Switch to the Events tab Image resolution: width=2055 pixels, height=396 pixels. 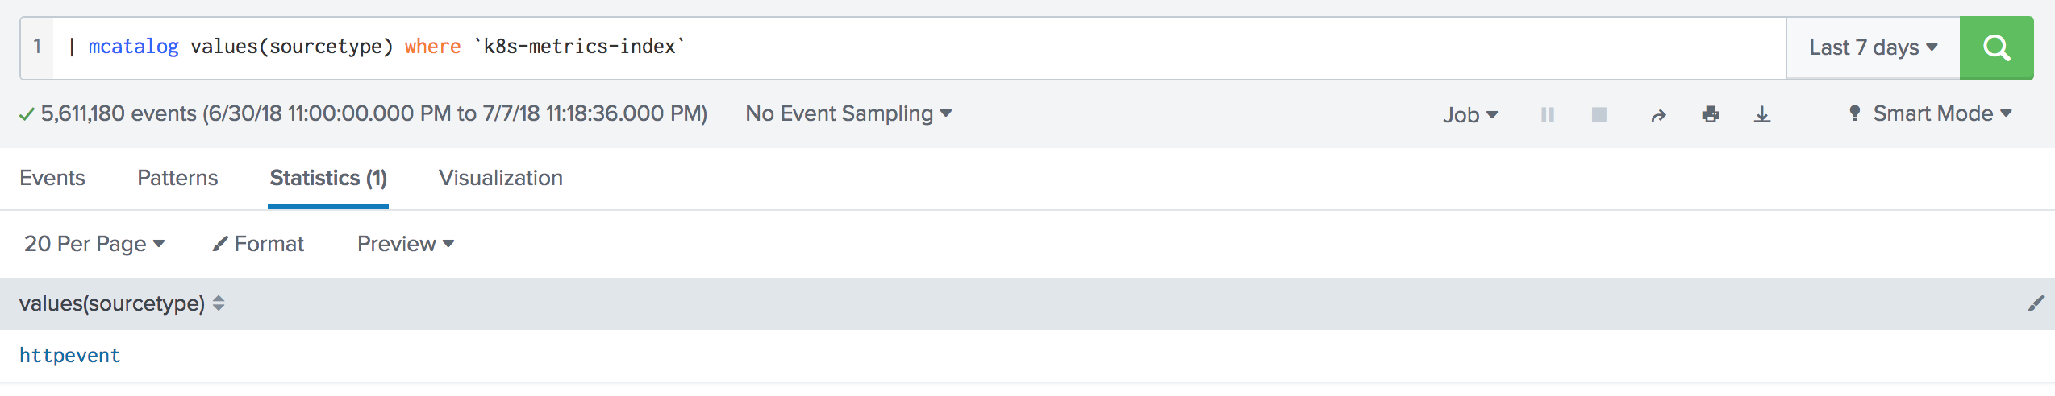pyautogui.click(x=52, y=178)
